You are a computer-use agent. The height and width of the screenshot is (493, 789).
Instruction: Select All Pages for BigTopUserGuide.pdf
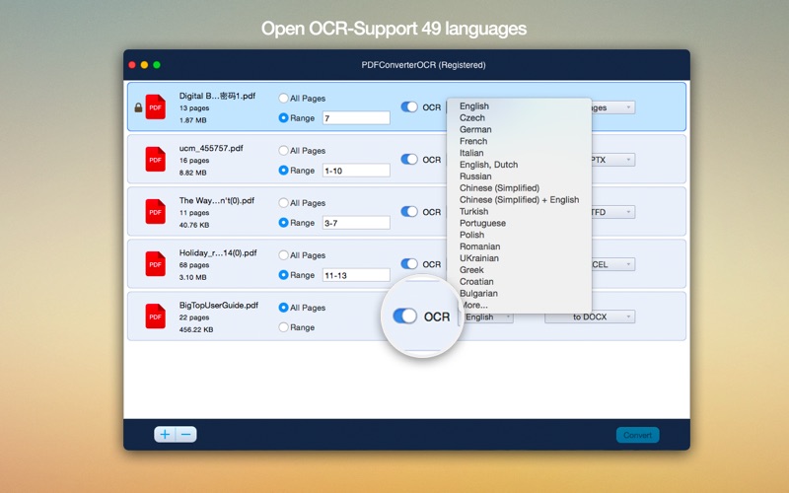pos(283,308)
